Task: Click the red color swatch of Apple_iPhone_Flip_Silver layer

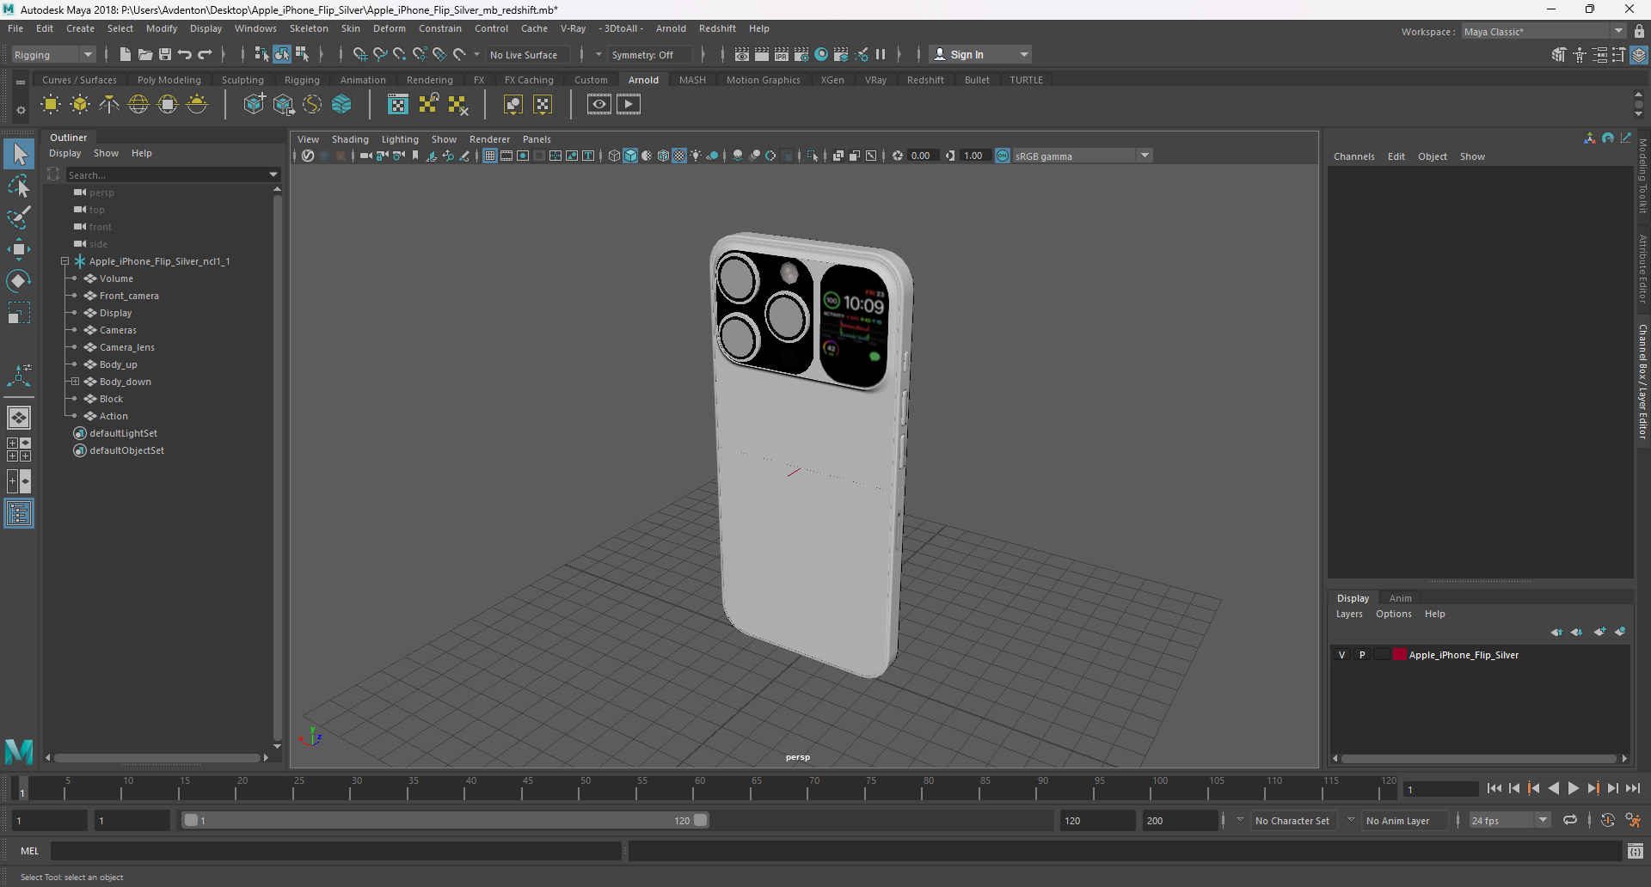Action: click(1400, 655)
